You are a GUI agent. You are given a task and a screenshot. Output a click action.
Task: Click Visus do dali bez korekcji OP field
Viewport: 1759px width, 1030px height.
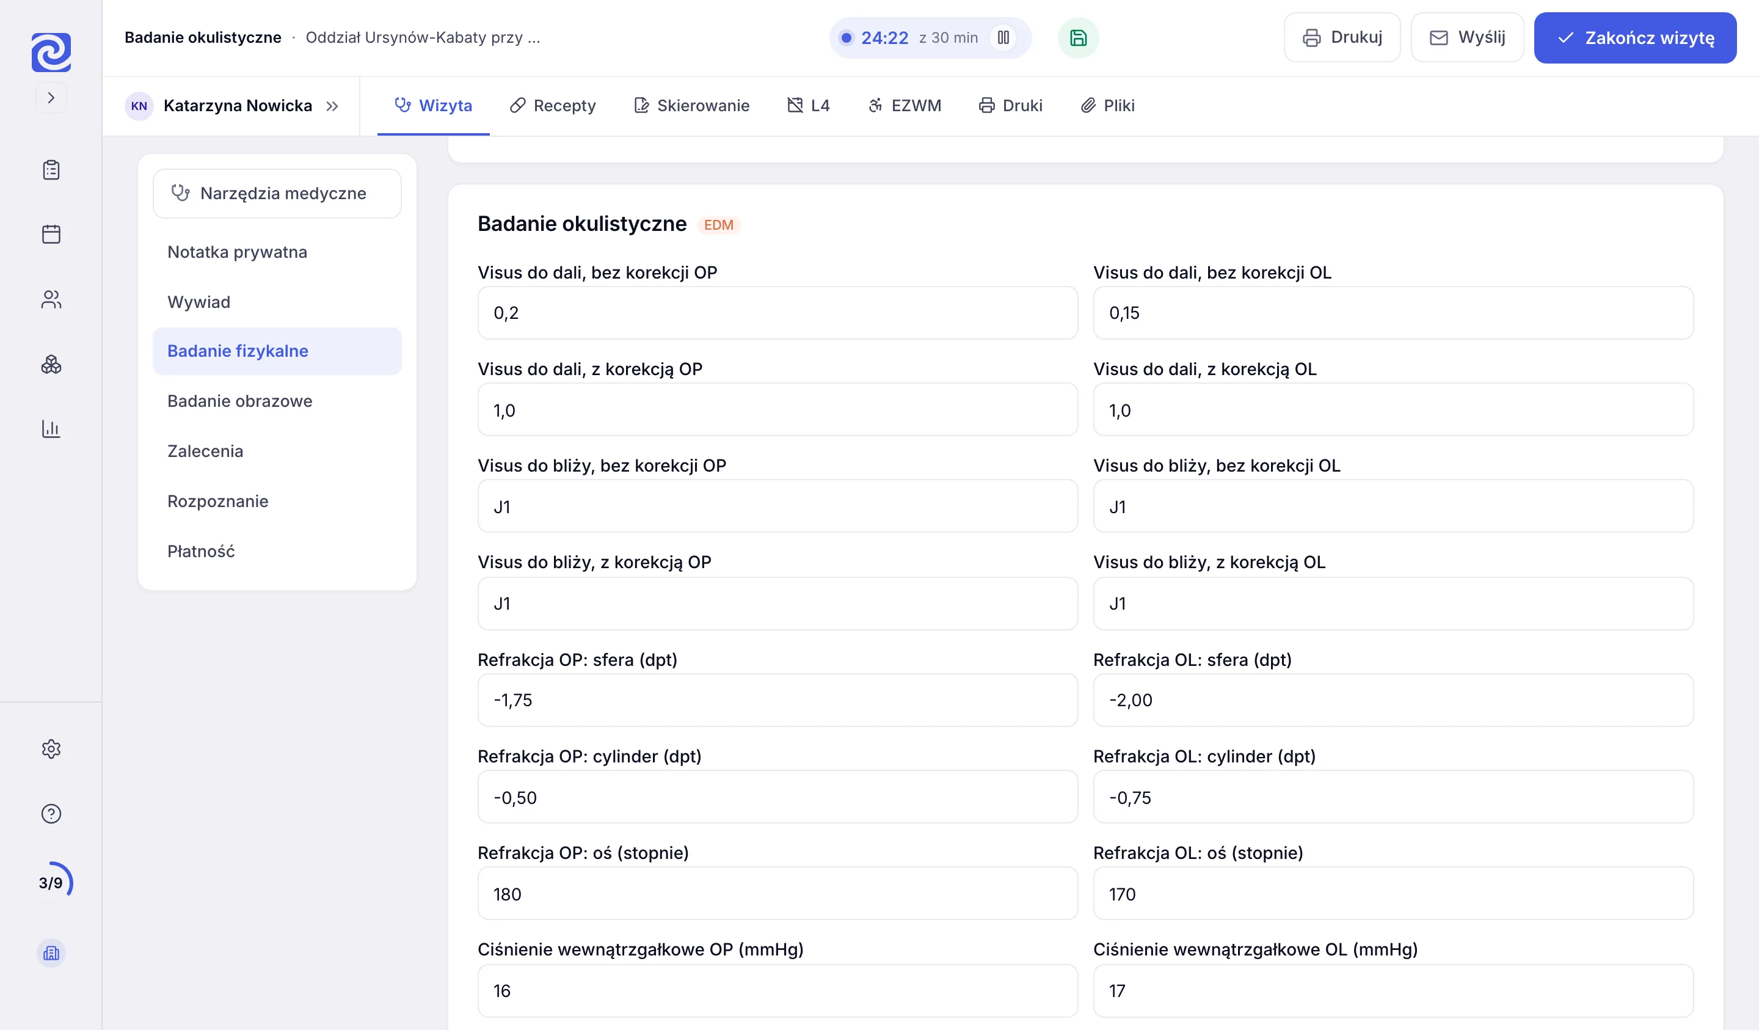pyautogui.click(x=778, y=313)
